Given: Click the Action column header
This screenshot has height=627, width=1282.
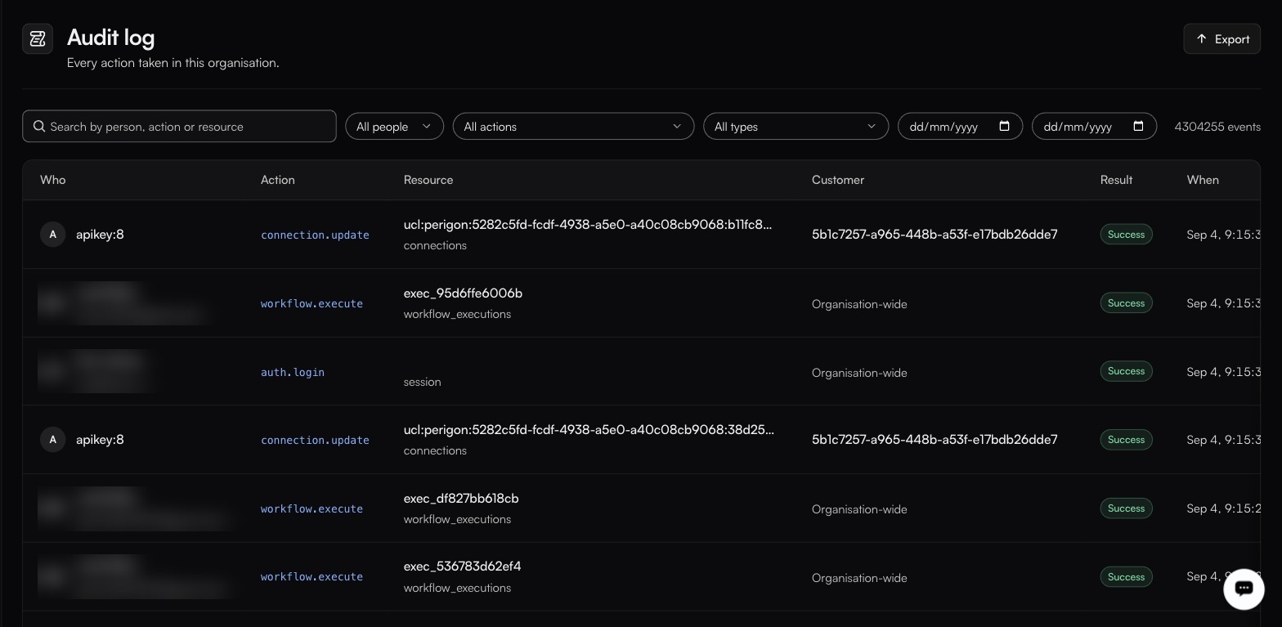Looking at the screenshot, I should 278,180.
